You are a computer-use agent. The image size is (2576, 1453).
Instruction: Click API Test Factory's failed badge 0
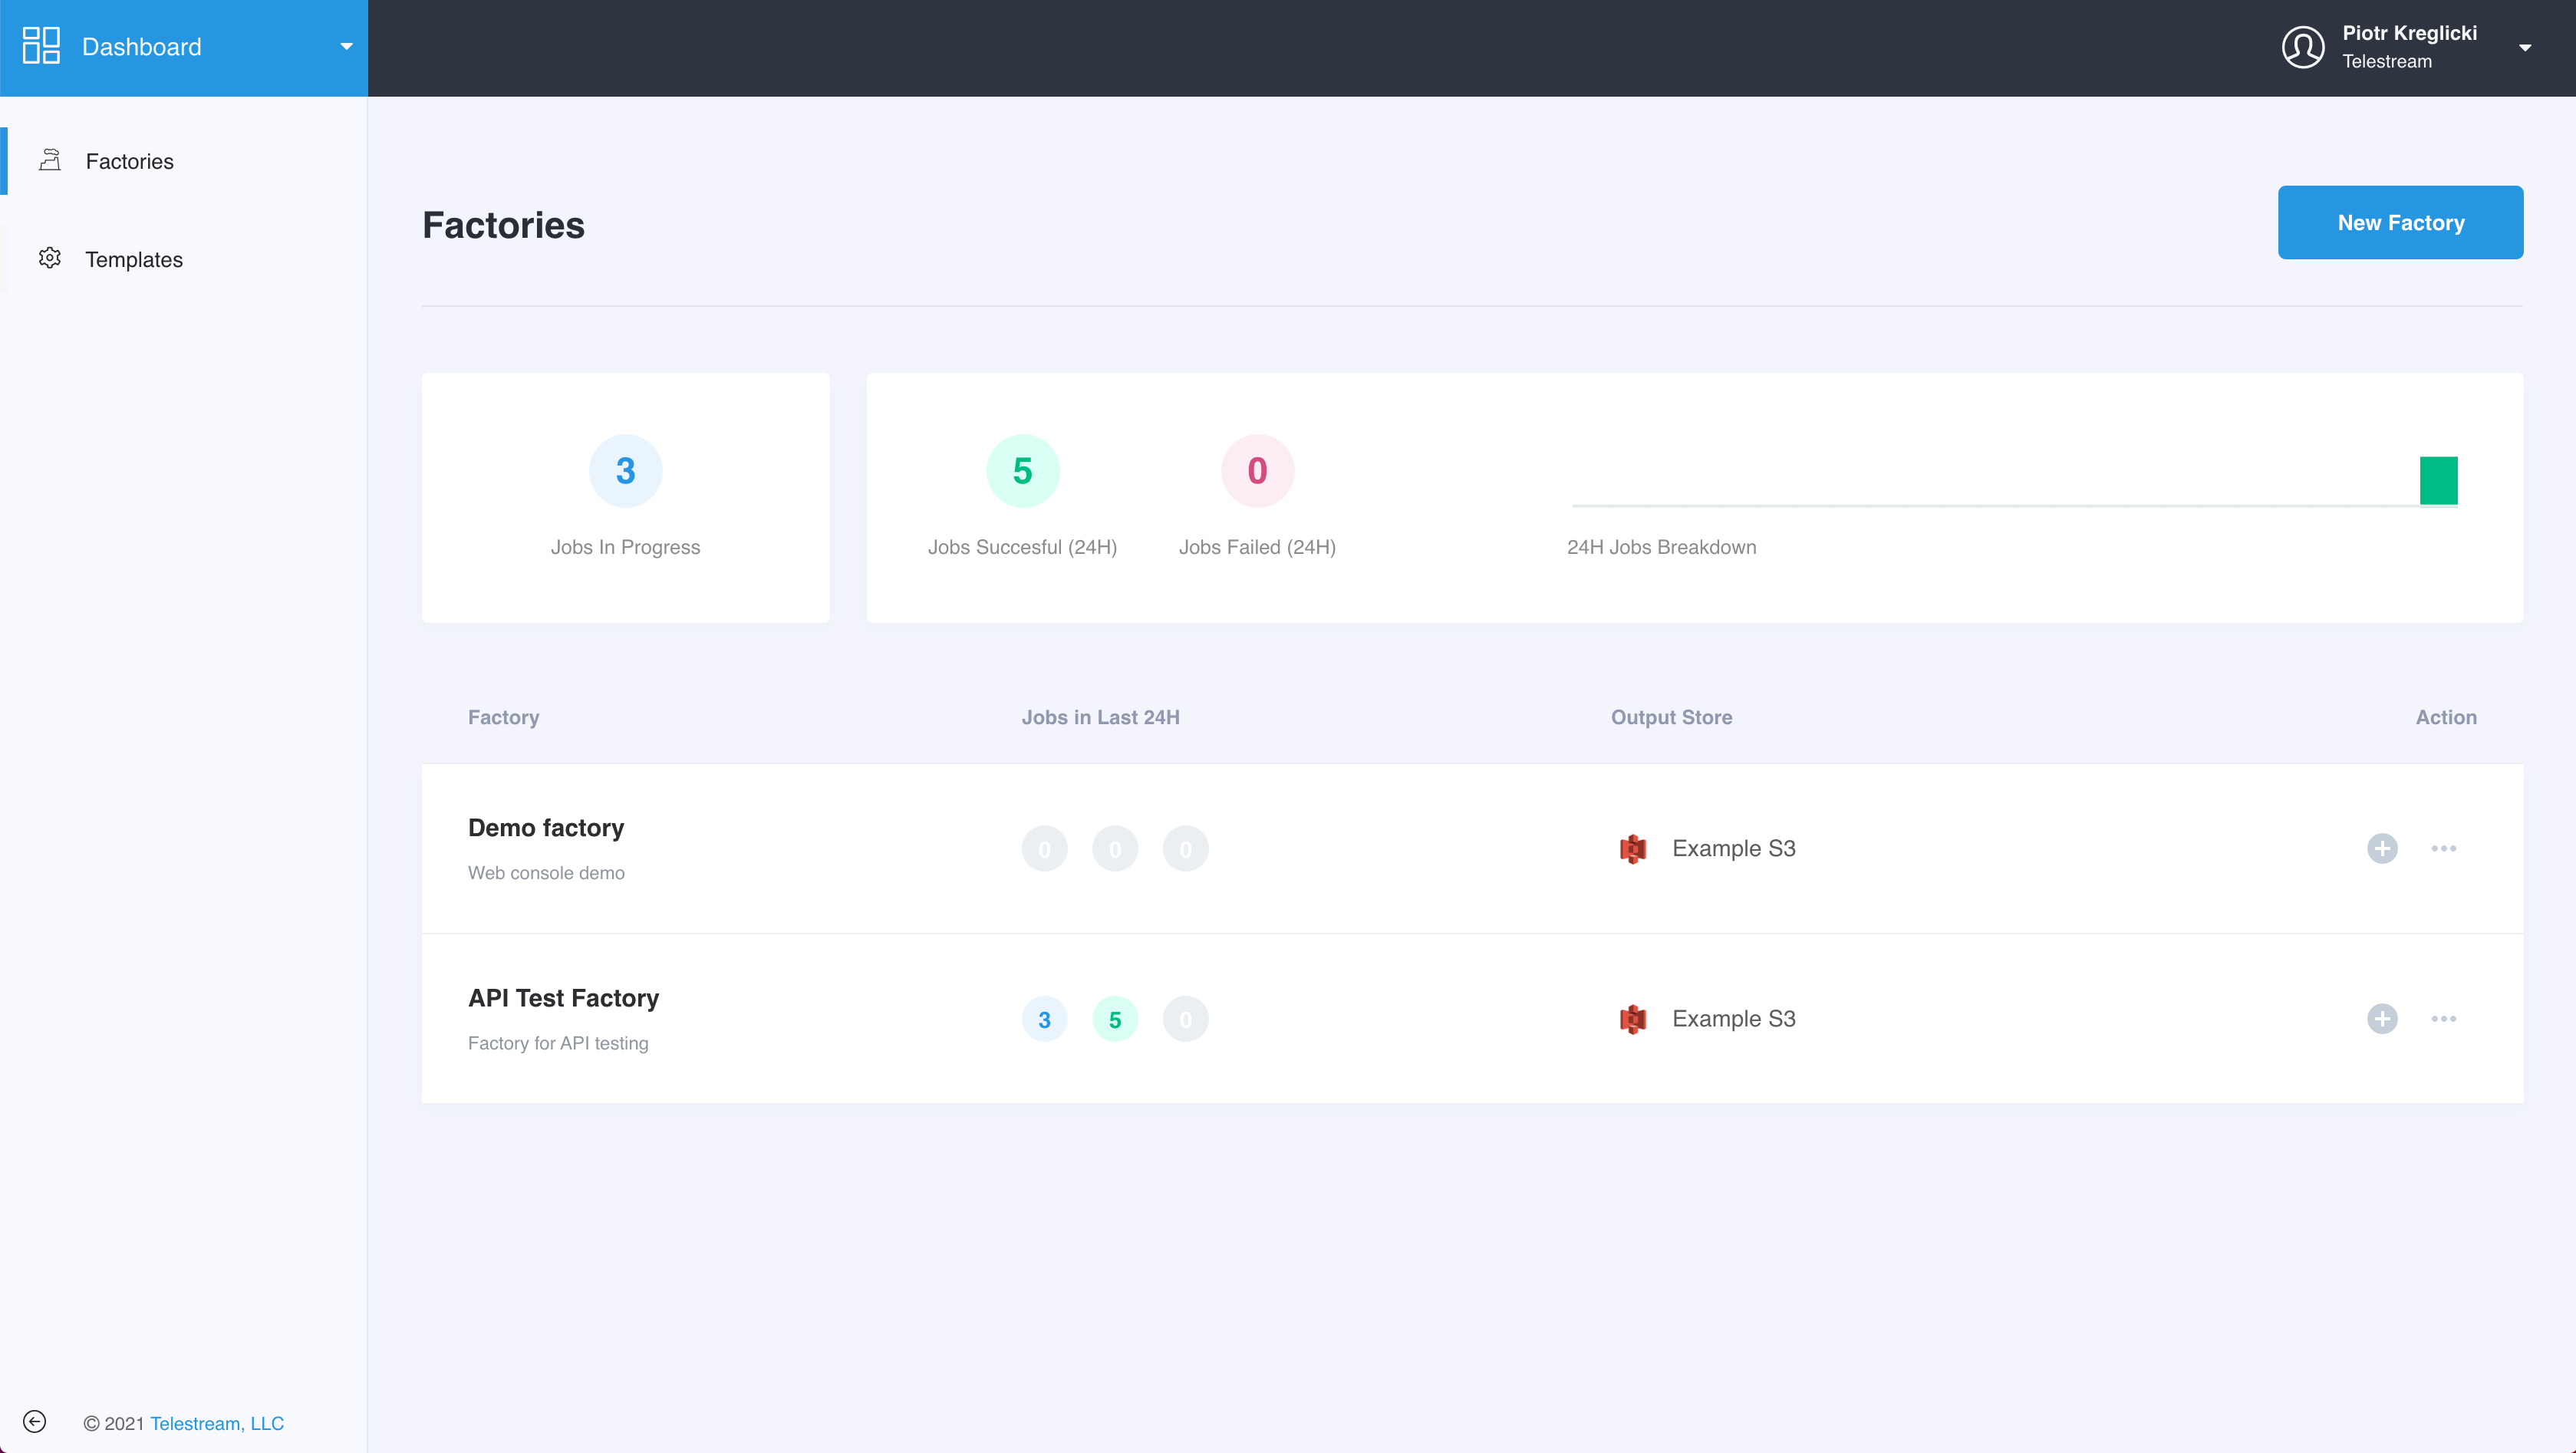pos(1185,1019)
